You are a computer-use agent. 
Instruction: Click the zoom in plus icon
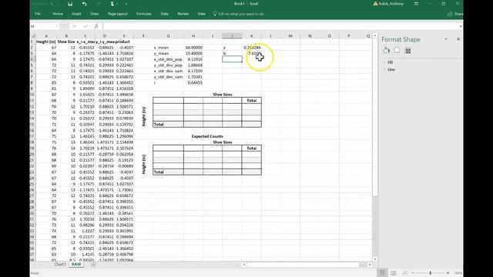pyautogui.click(x=448, y=273)
